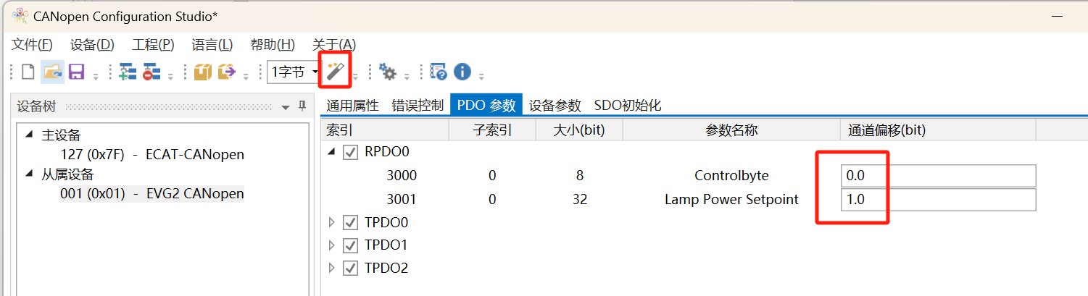Click the export arrow package icon

tap(227, 72)
